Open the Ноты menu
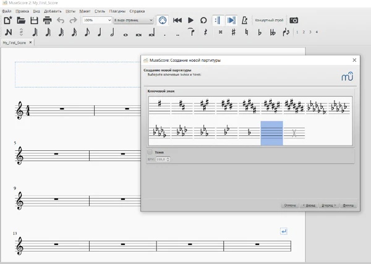 [70, 11]
